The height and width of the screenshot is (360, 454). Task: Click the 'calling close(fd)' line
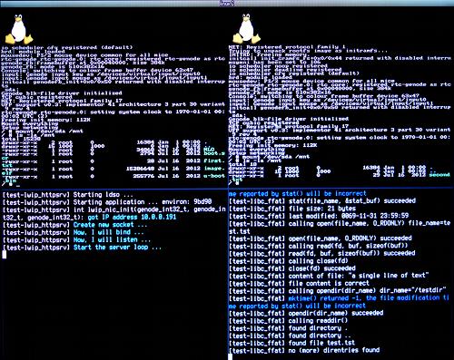[x=288, y=260]
